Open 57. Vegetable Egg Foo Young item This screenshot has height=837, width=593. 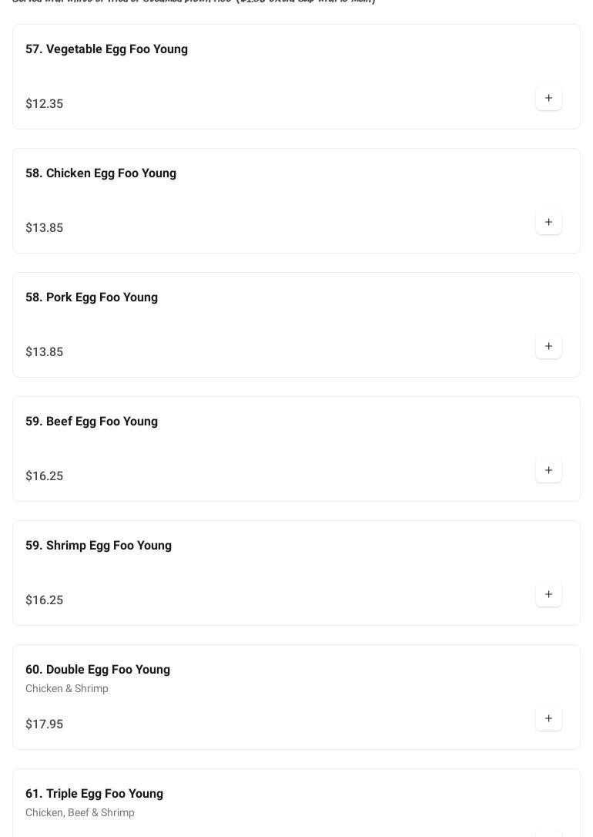click(106, 49)
